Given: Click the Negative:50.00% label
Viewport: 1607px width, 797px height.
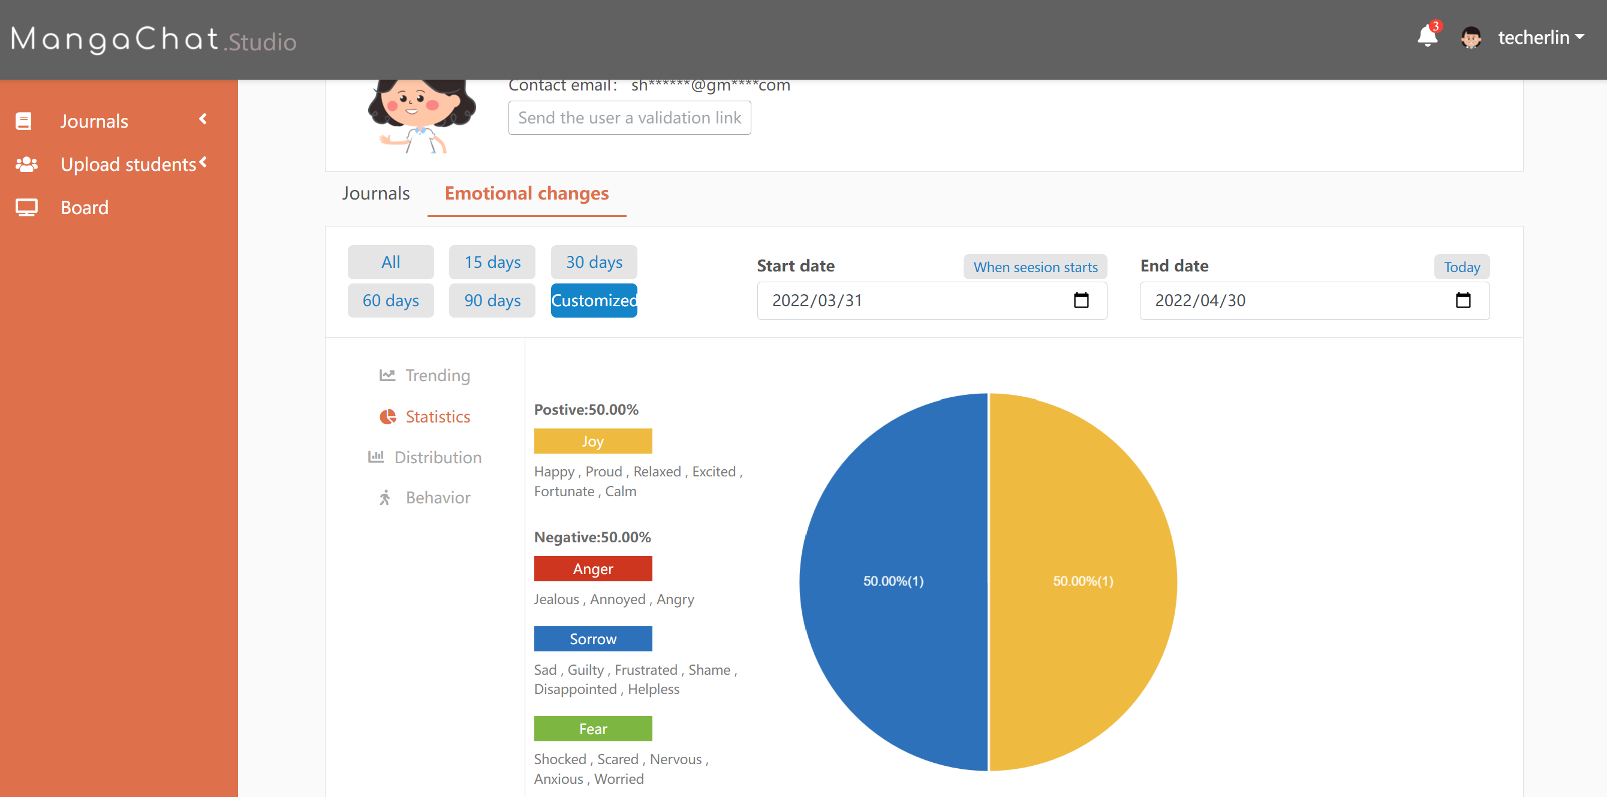Looking at the screenshot, I should (592, 537).
